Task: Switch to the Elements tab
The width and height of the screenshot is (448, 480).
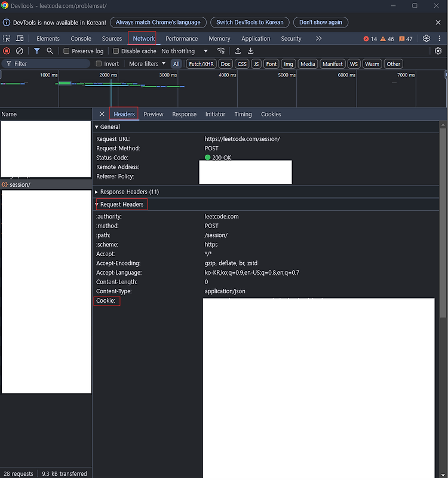Action: (x=48, y=39)
